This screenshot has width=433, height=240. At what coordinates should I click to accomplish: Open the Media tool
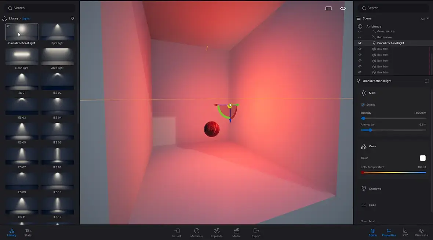(236, 233)
